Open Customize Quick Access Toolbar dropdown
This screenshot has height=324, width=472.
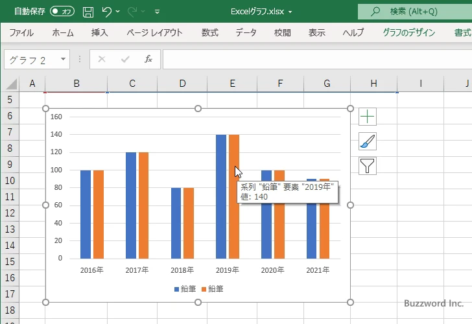point(157,12)
